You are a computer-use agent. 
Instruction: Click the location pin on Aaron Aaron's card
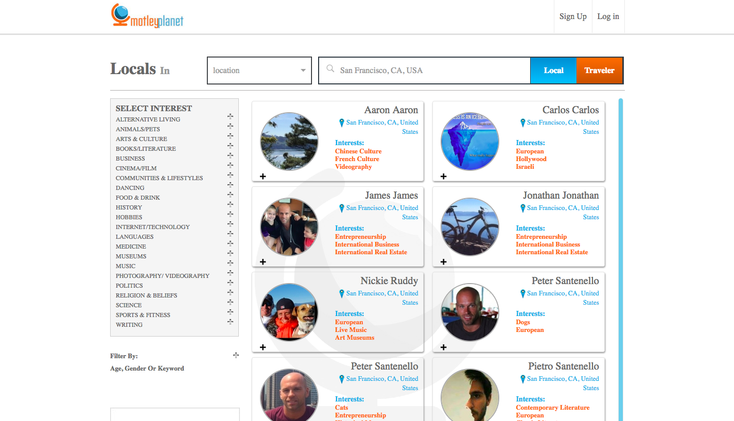342,122
